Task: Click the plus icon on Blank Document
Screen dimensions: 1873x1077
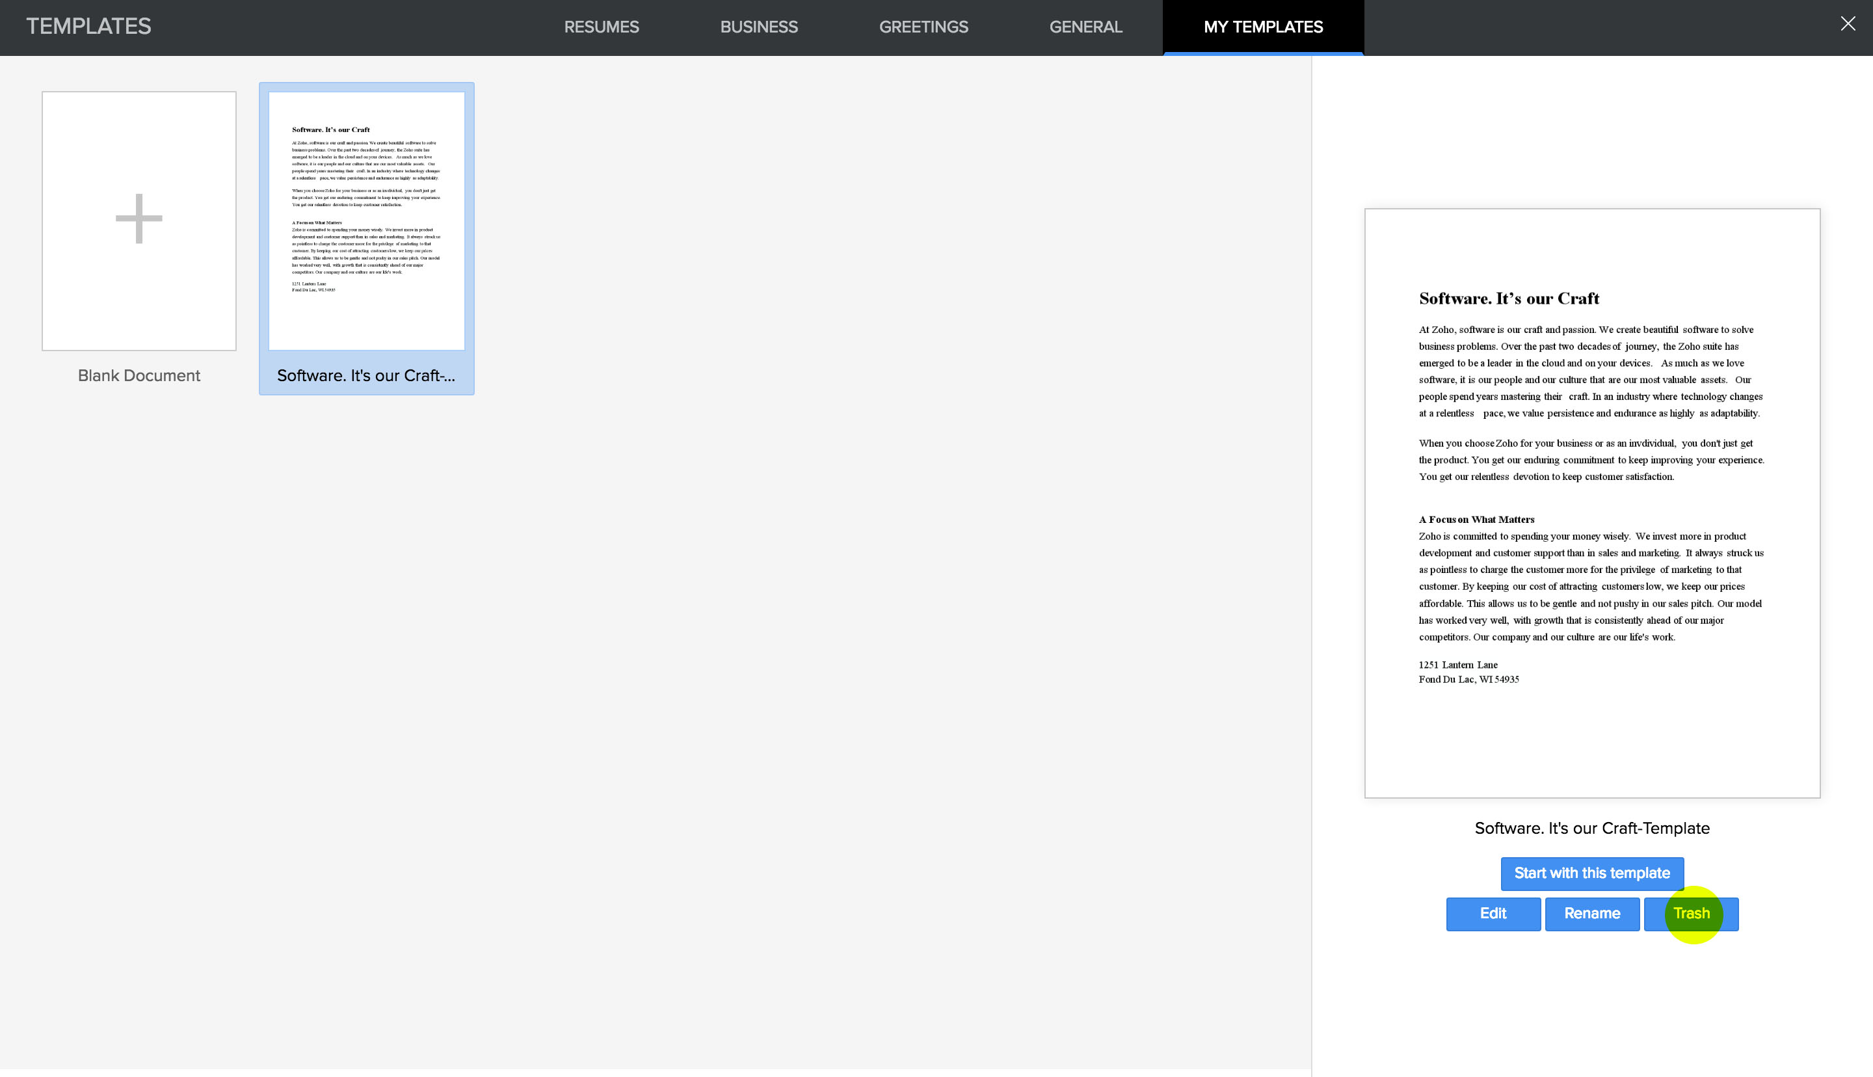Action: tap(139, 219)
